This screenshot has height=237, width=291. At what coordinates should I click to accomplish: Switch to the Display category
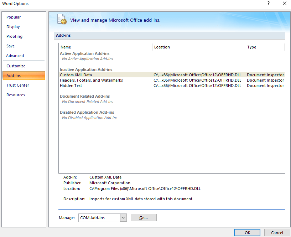click(13, 27)
